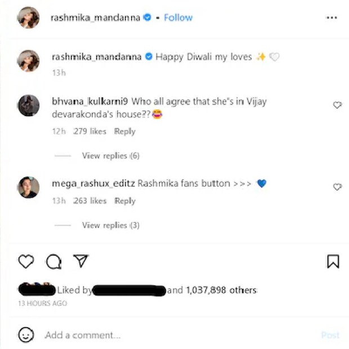The width and height of the screenshot is (349, 349).
Task: Open bhvana_kulkarni9's profile avatar
Action: (x=28, y=105)
